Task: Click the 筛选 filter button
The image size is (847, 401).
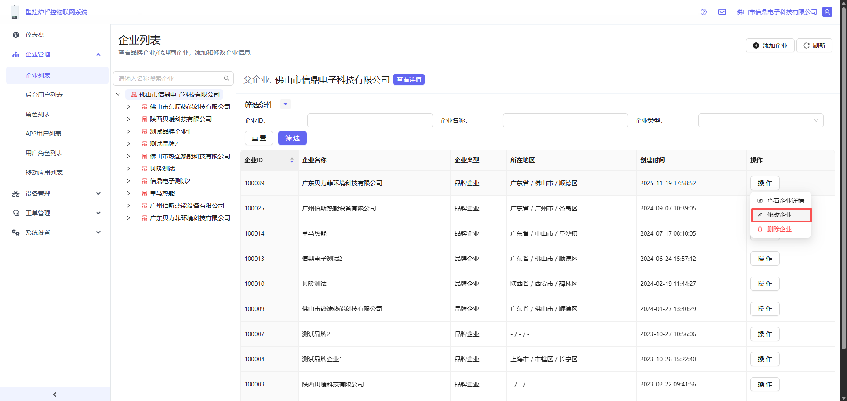Action: pos(292,138)
